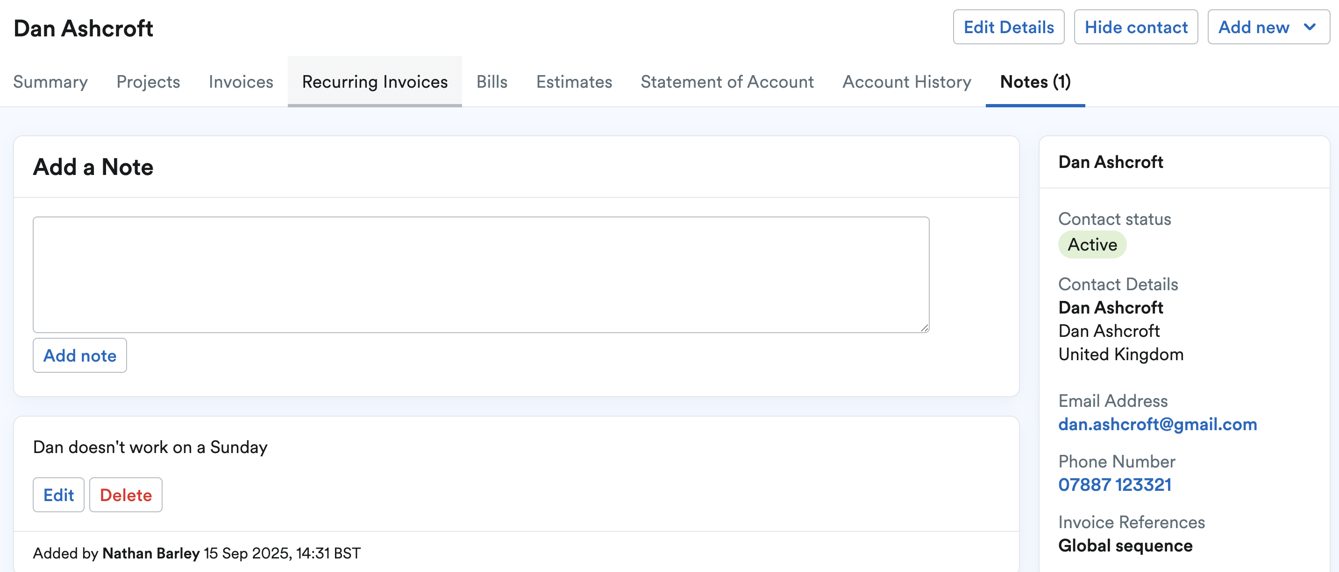This screenshot has width=1339, height=572.
Task: Click the Active contact status badge
Action: coord(1092,244)
